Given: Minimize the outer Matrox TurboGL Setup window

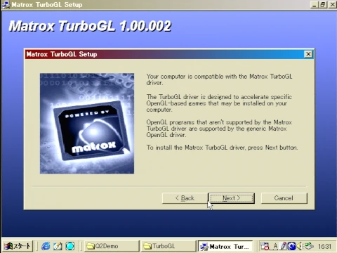Looking at the screenshot, I should coord(315,4).
